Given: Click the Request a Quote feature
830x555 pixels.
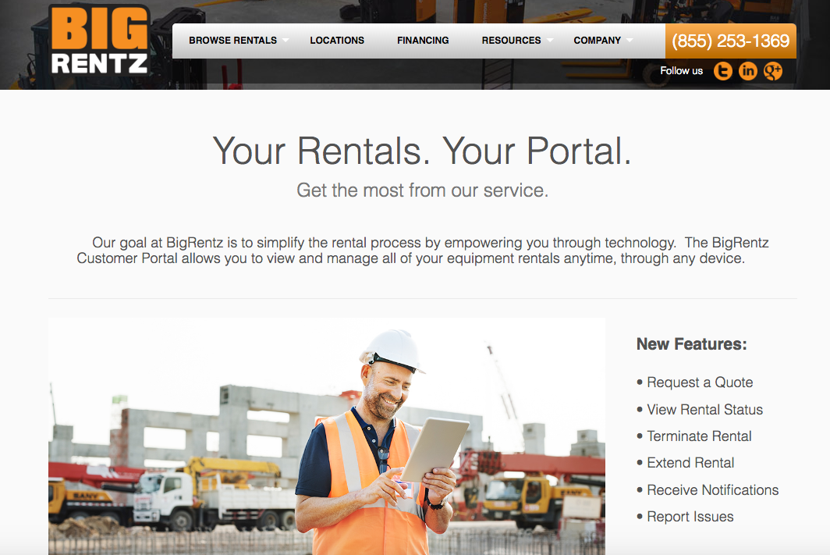Looking at the screenshot, I should 700,382.
